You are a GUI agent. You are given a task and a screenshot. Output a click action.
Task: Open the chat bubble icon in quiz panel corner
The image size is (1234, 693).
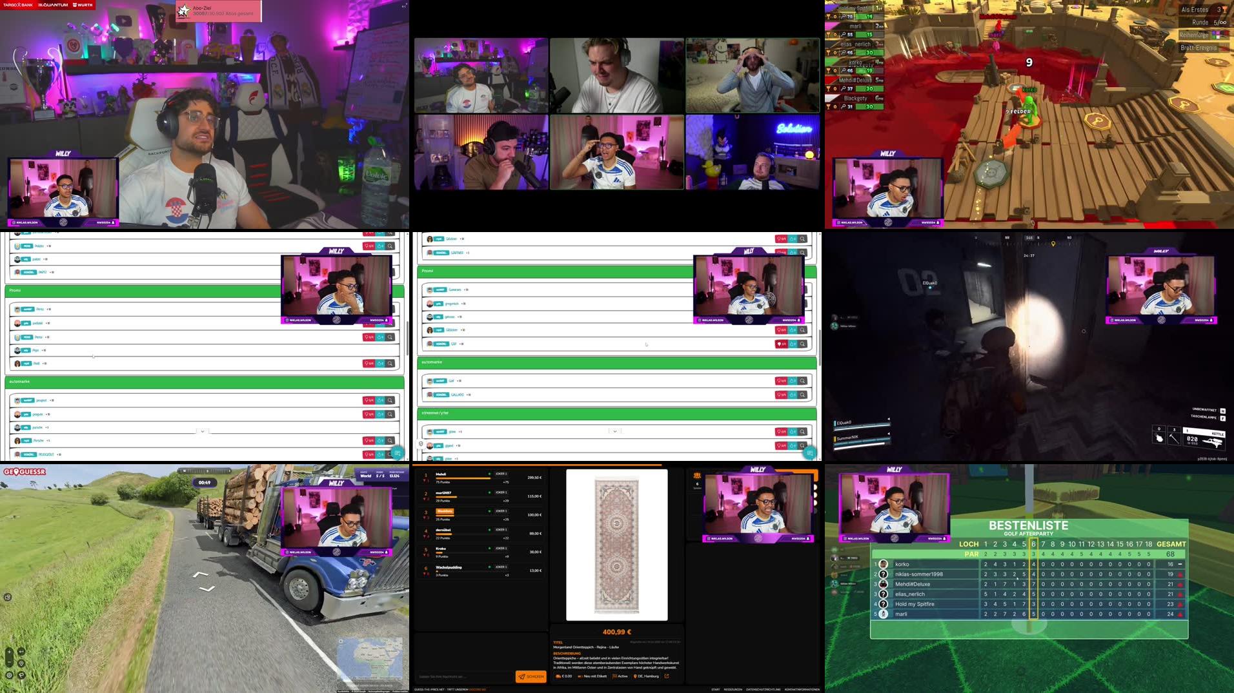click(398, 453)
